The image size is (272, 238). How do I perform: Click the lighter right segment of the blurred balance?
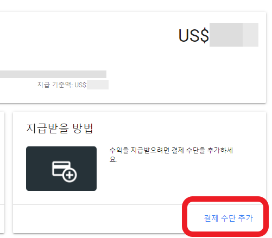click(250, 35)
